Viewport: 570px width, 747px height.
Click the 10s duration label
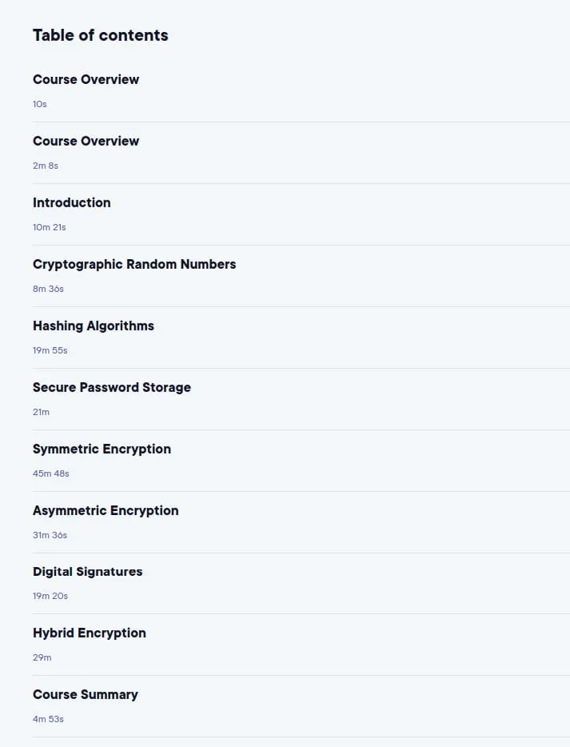39,104
